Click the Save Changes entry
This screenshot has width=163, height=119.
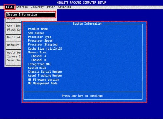[14, 60]
